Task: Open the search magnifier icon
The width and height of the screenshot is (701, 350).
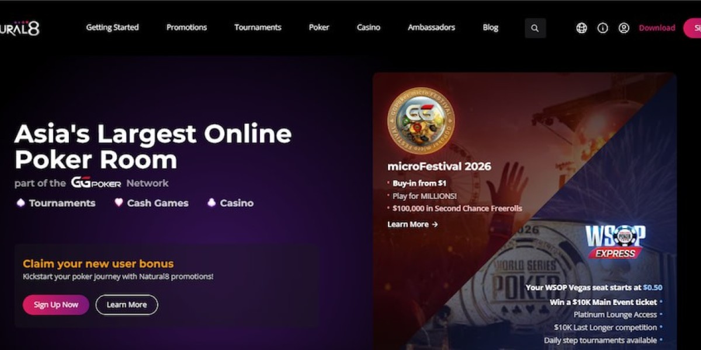Action: tap(535, 28)
